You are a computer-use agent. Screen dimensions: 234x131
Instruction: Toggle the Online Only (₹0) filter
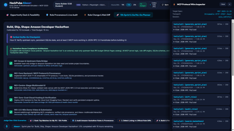pyautogui.click(x=153, y=5)
